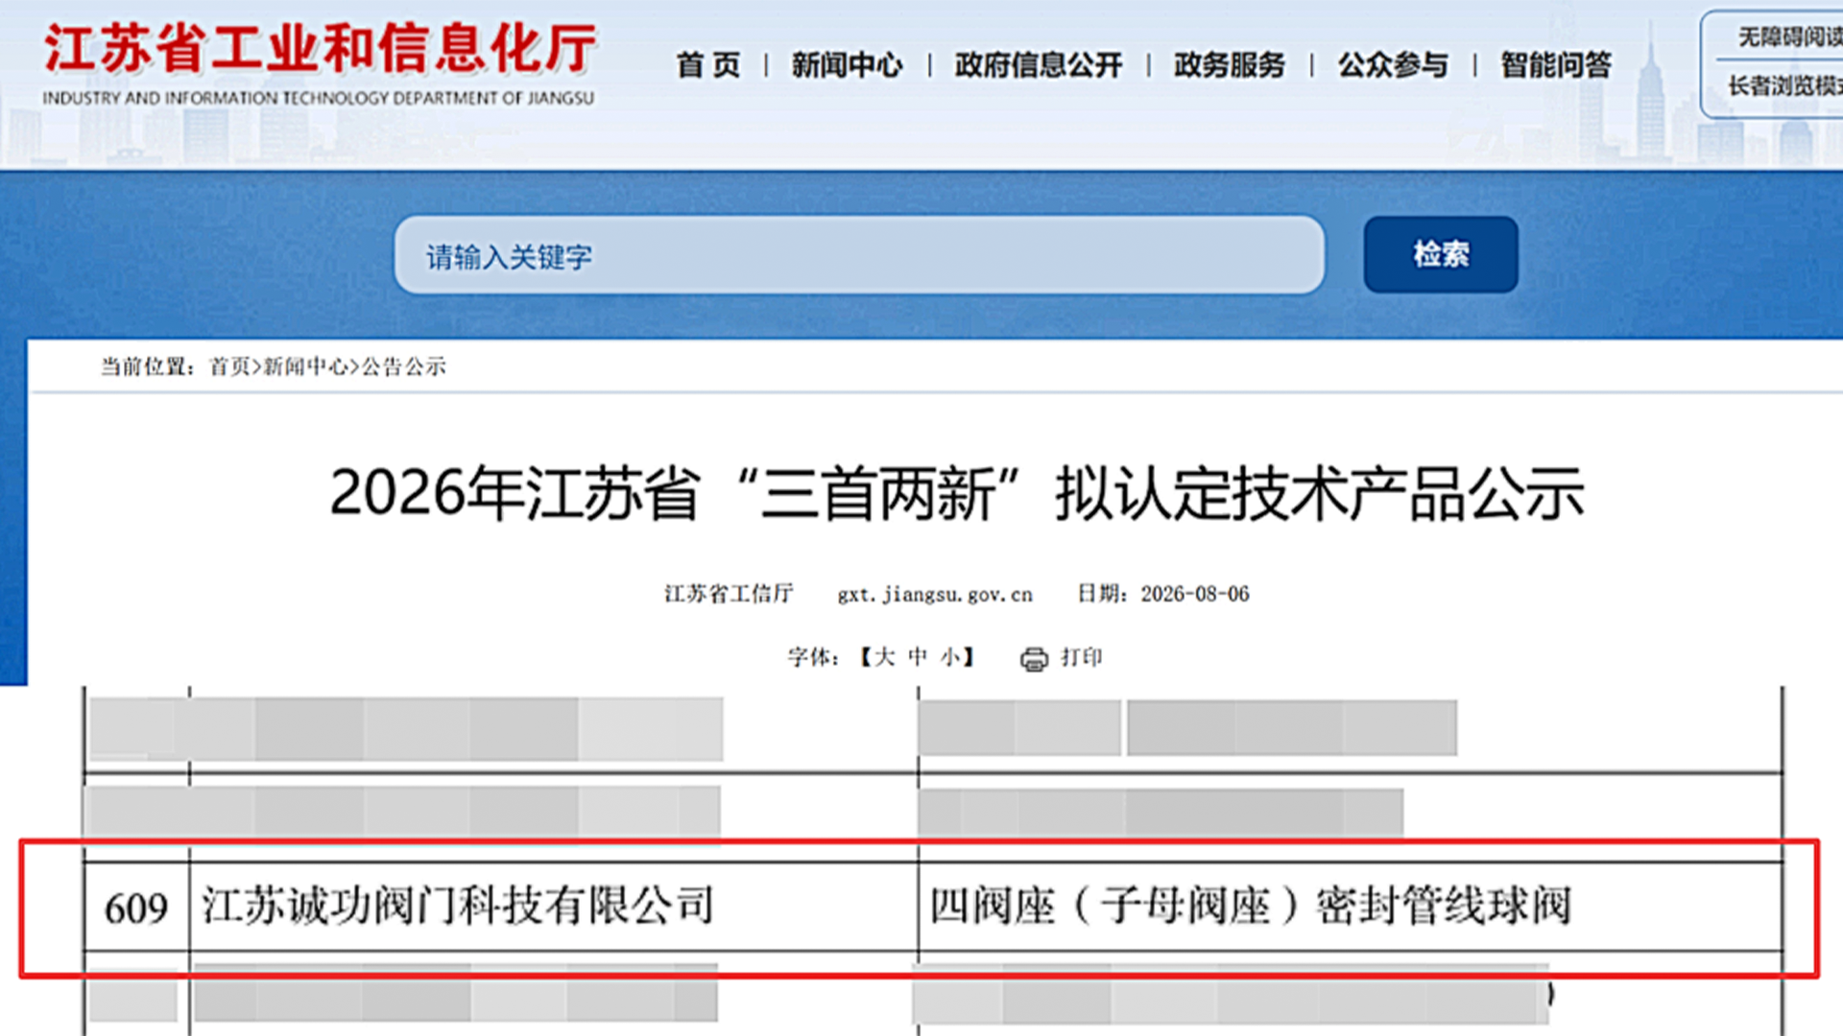Click the 请输入关键字 search input field

pos(859,255)
